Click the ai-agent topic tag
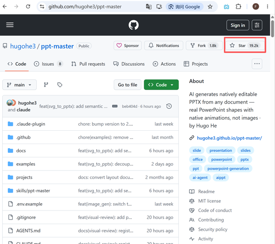Screen dimensions: 275x244 point(200,177)
